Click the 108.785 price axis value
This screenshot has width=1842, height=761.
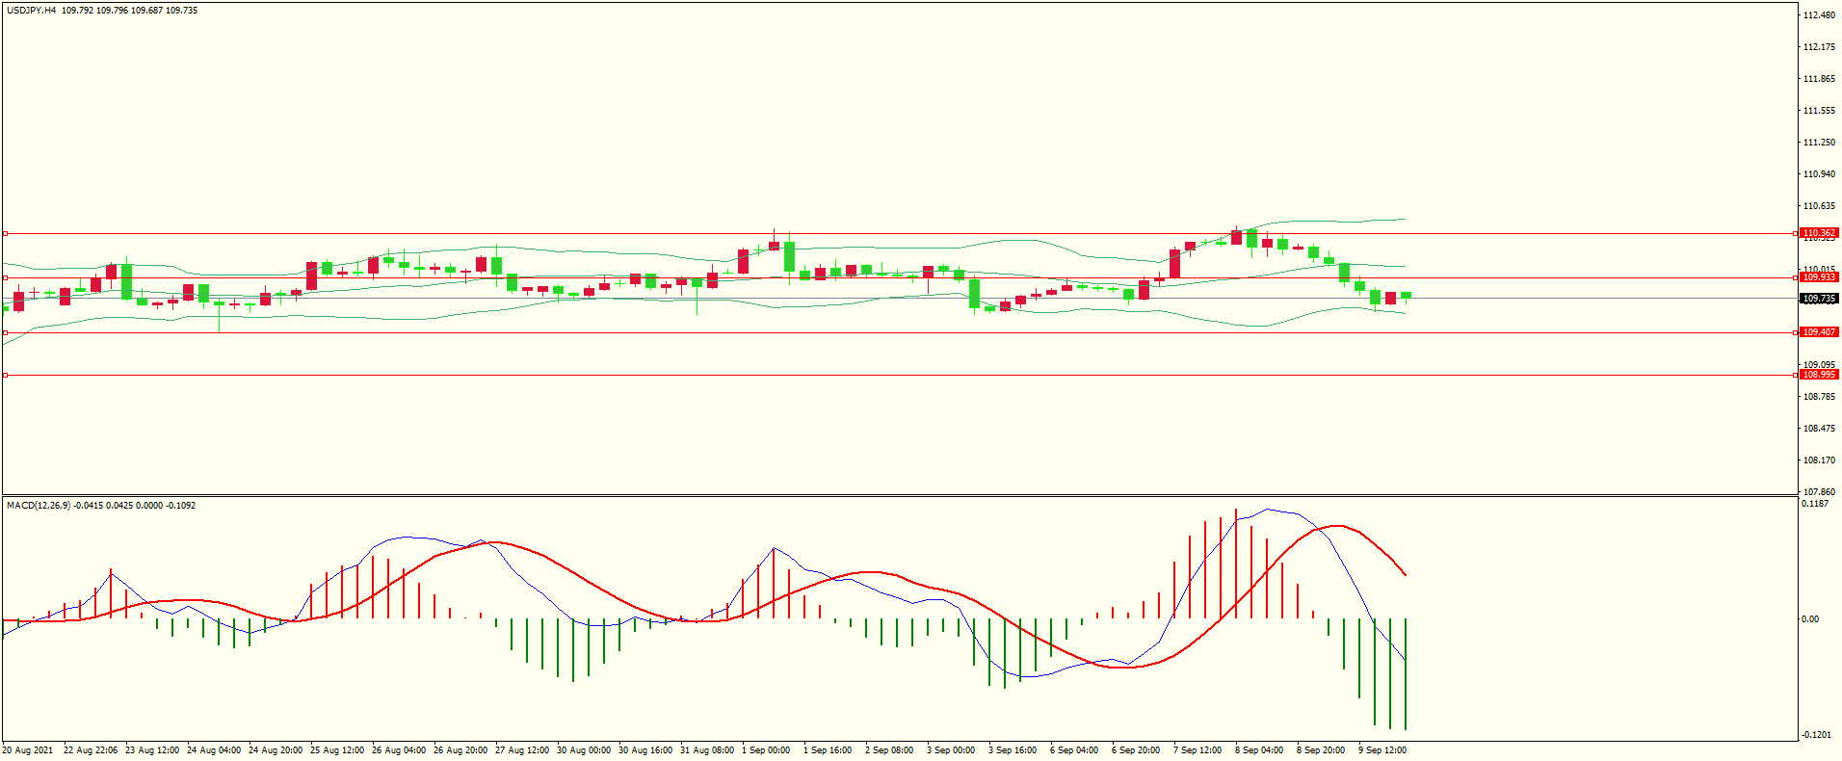pos(1819,397)
